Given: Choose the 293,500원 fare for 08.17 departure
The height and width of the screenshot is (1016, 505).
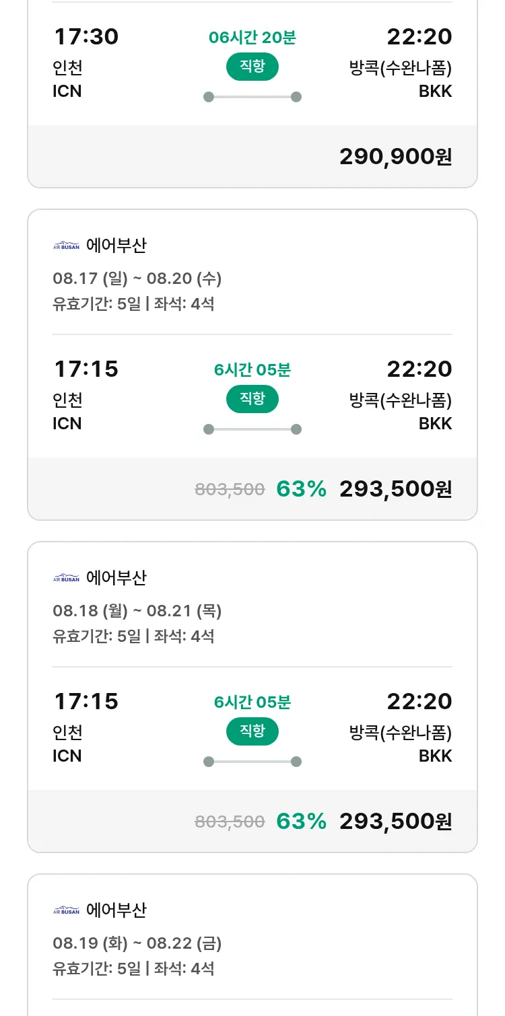Looking at the screenshot, I should coord(395,489).
